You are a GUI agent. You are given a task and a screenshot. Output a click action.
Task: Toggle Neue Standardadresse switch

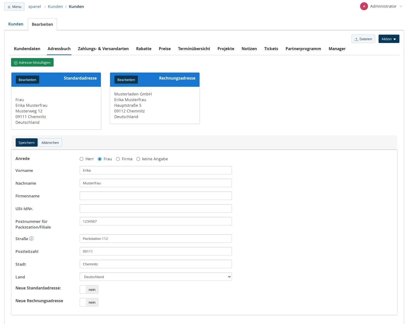tap(89, 289)
